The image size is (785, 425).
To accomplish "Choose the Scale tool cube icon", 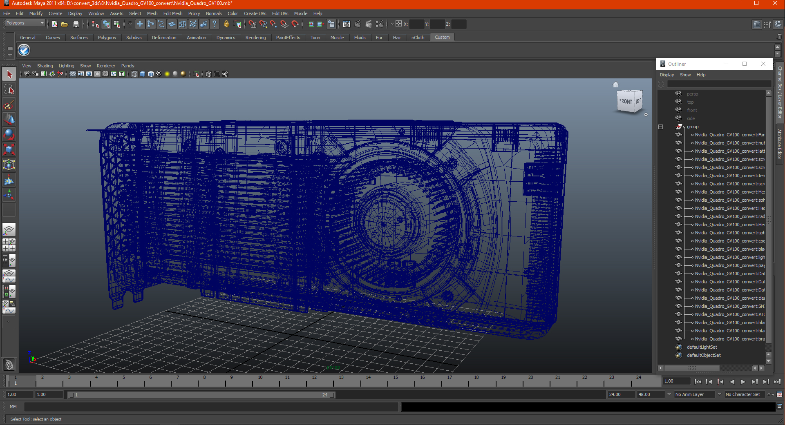I will pos(9,150).
